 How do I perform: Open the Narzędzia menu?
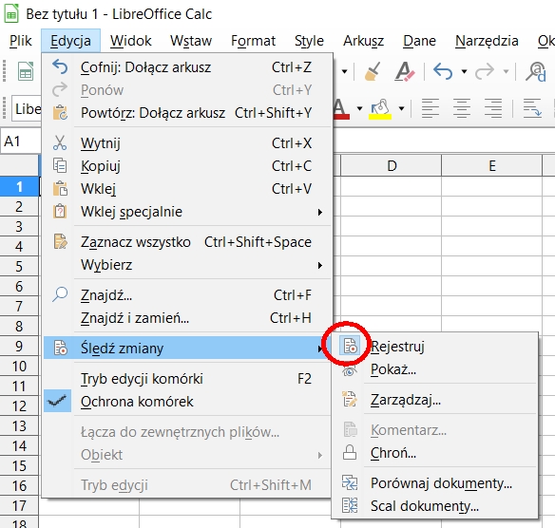(x=487, y=41)
